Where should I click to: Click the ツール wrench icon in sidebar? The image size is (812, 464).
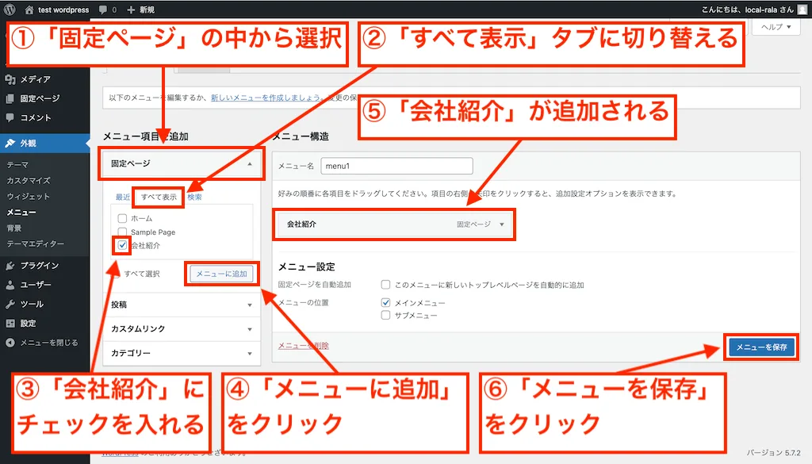click(10, 304)
